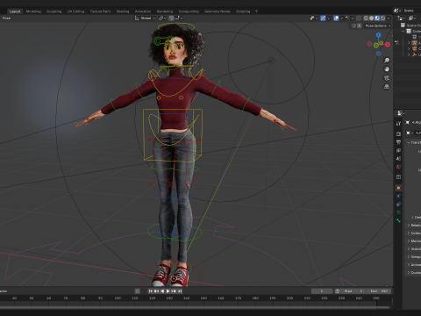Open the Scene properties tab
Screen dimensions: 421x316
(x=398, y=158)
